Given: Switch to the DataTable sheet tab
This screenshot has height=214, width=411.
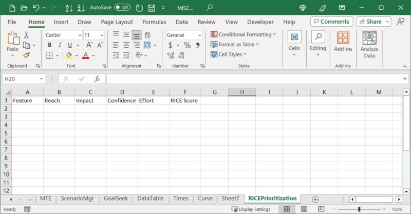Looking at the screenshot, I should click(x=151, y=199).
